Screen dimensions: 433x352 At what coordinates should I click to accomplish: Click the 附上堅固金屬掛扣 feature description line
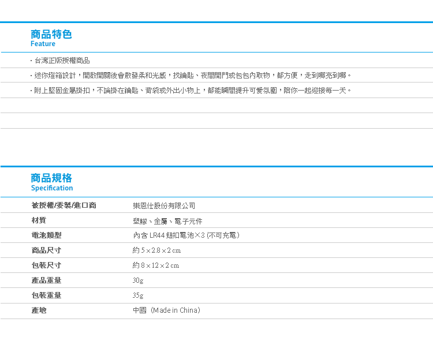click(191, 91)
